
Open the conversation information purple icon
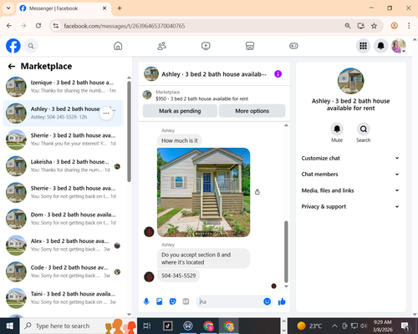[x=278, y=73]
